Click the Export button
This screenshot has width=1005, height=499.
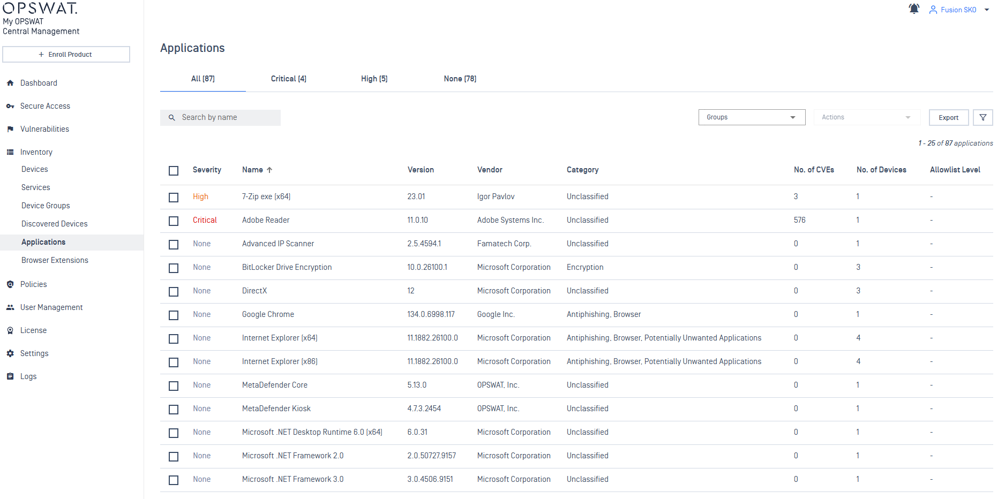(949, 118)
